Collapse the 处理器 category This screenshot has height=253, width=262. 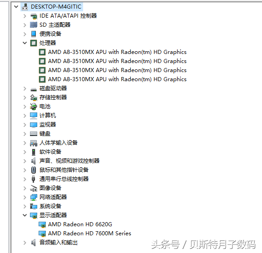pos(25,43)
